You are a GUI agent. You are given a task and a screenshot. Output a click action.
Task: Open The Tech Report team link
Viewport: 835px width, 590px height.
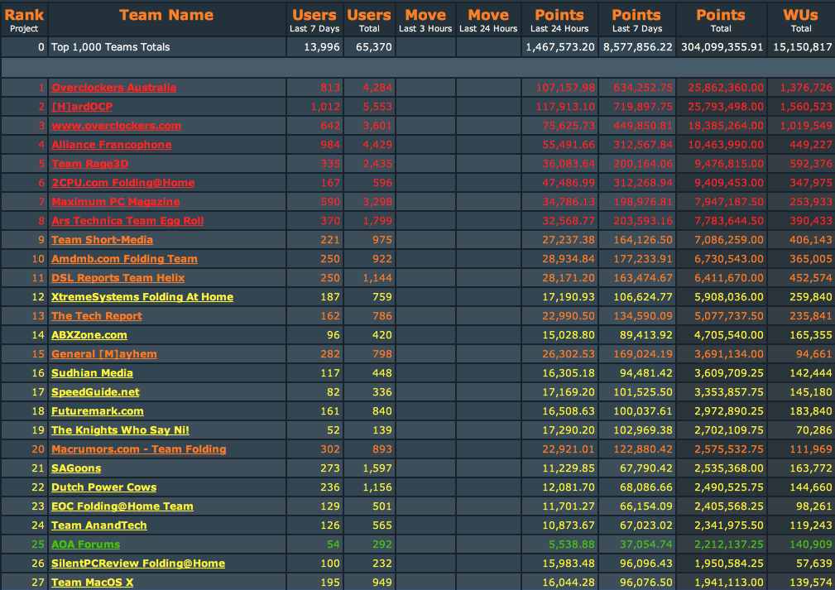click(97, 316)
